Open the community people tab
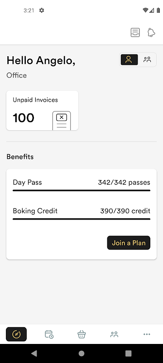Viewport: 163px width, 363px height. pyautogui.click(x=114, y=334)
